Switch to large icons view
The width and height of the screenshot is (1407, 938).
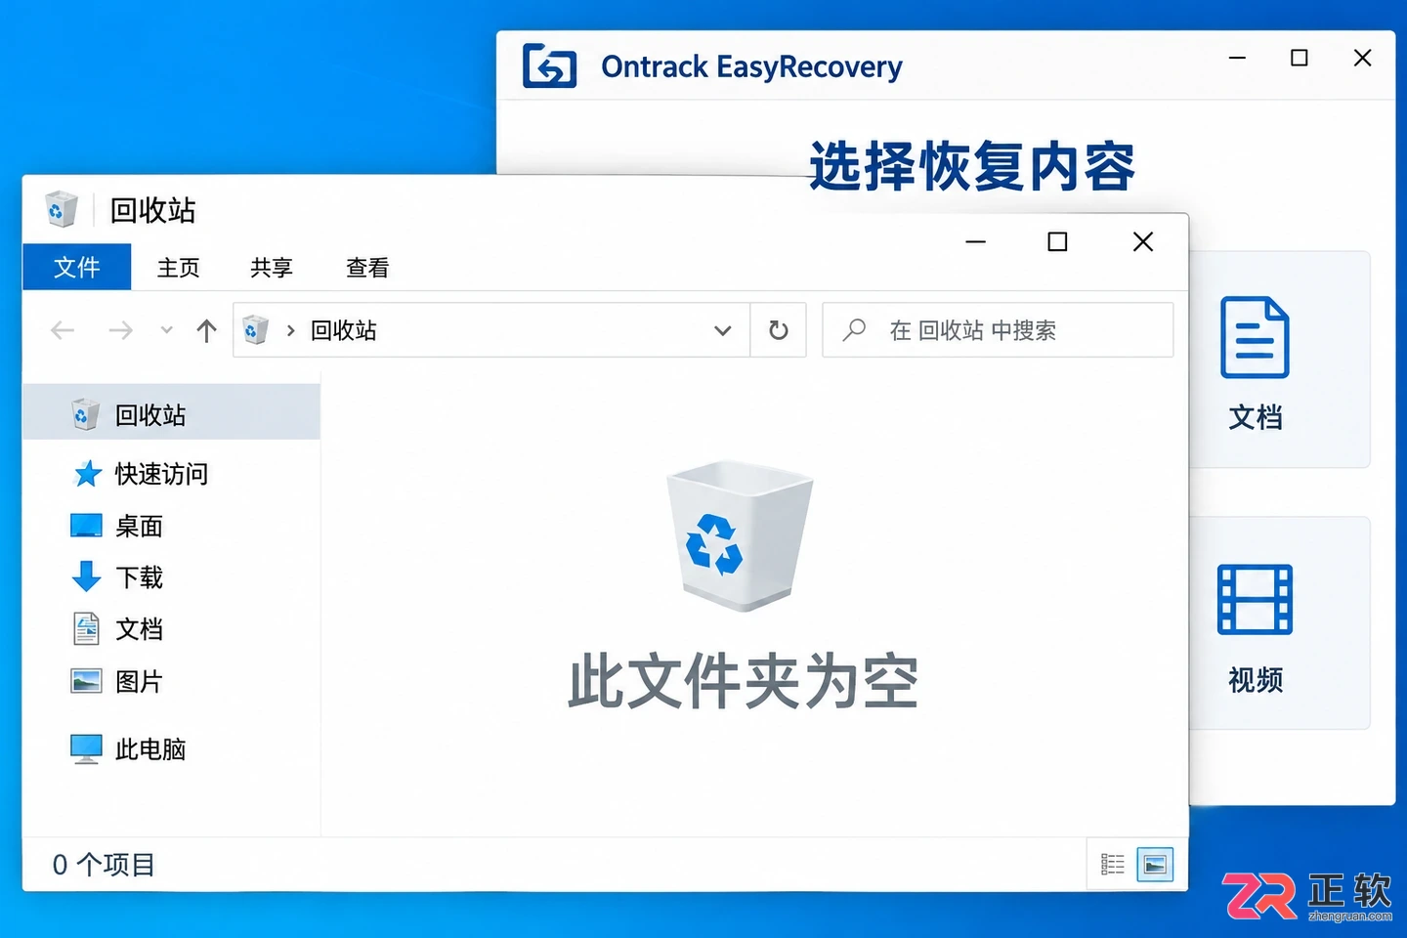[x=1155, y=864]
